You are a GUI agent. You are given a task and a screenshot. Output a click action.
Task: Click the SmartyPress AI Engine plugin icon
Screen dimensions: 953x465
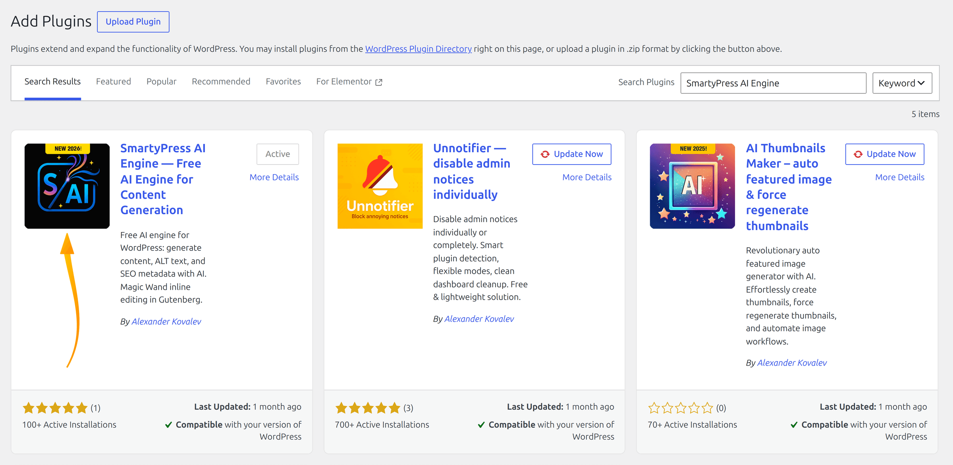click(x=67, y=186)
